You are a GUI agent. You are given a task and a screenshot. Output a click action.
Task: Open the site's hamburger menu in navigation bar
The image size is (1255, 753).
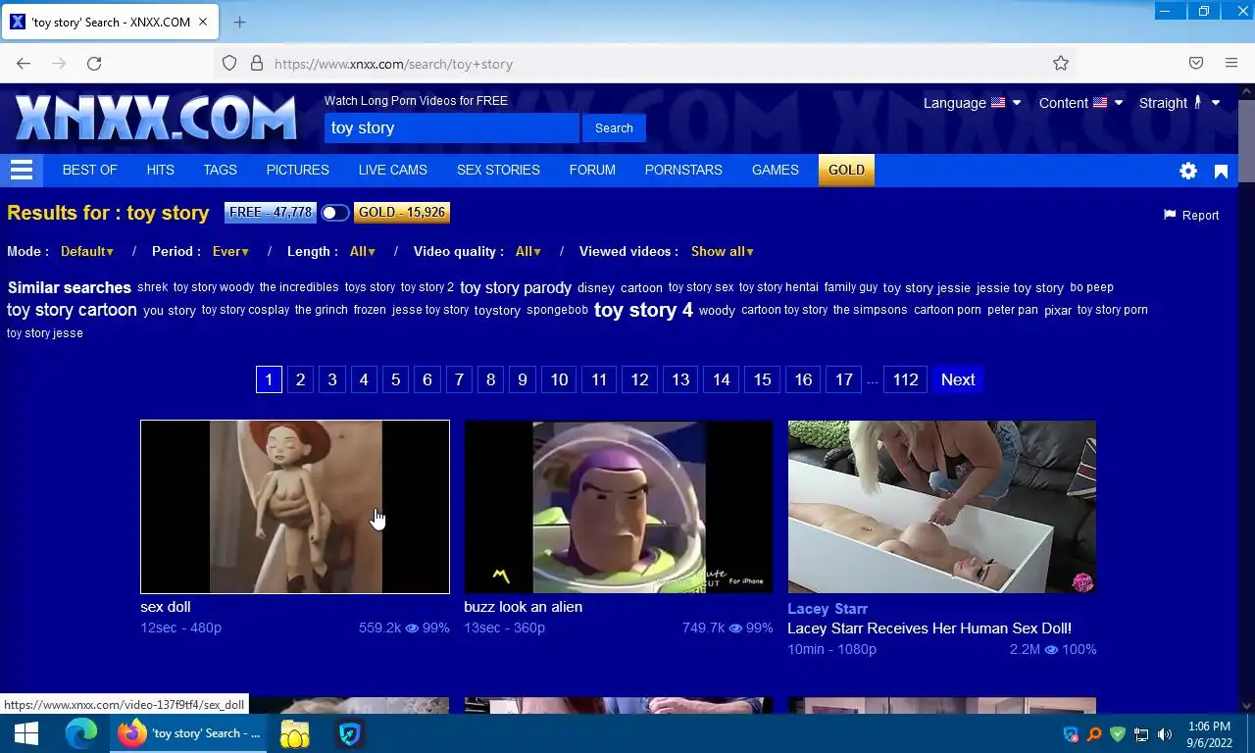[x=22, y=171]
